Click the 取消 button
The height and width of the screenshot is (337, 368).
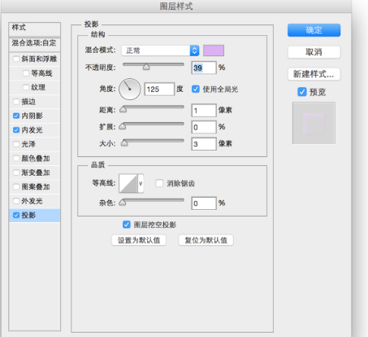pyautogui.click(x=314, y=52)
